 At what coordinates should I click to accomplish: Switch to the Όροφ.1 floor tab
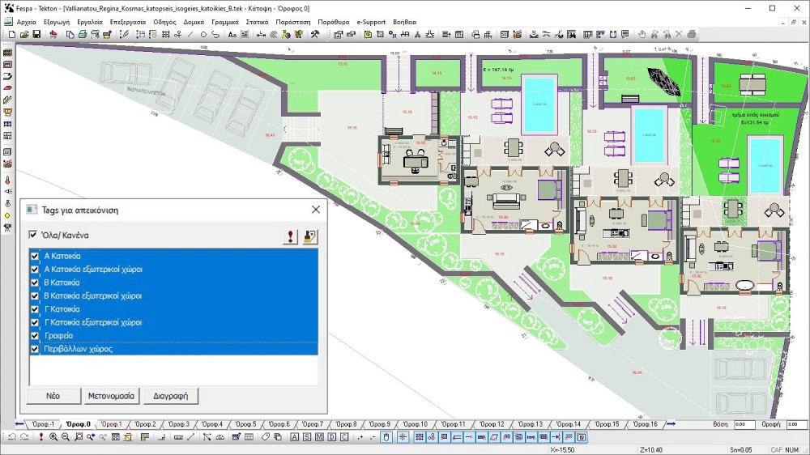click(112, 424)
